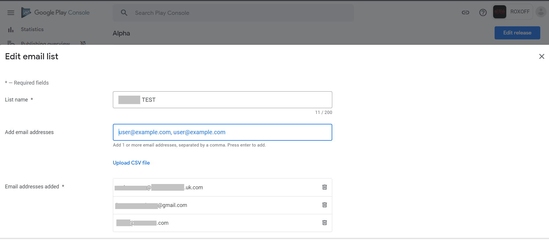Delete the gmail.com email address

point(325,205)
